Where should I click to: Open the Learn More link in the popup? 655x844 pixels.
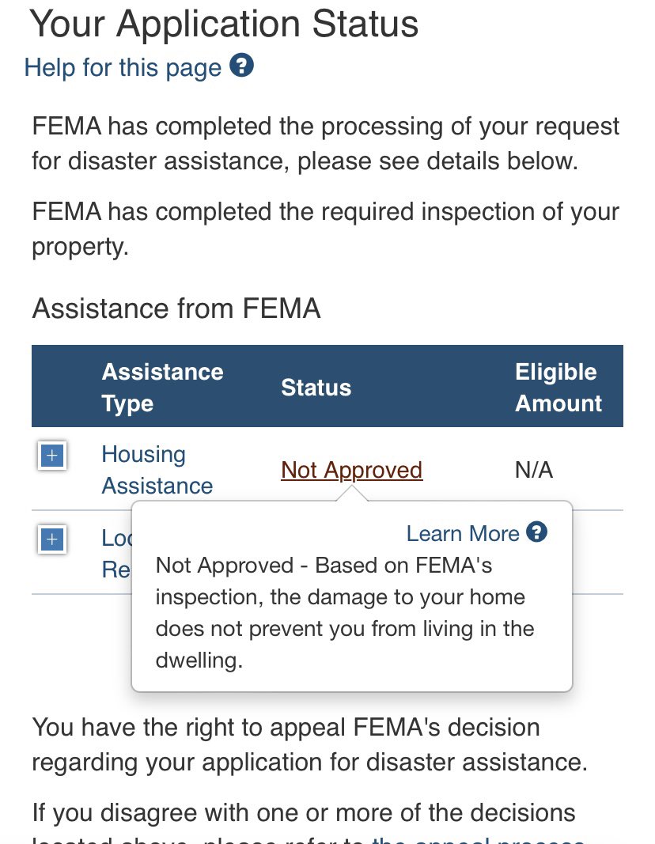(462, 533)
